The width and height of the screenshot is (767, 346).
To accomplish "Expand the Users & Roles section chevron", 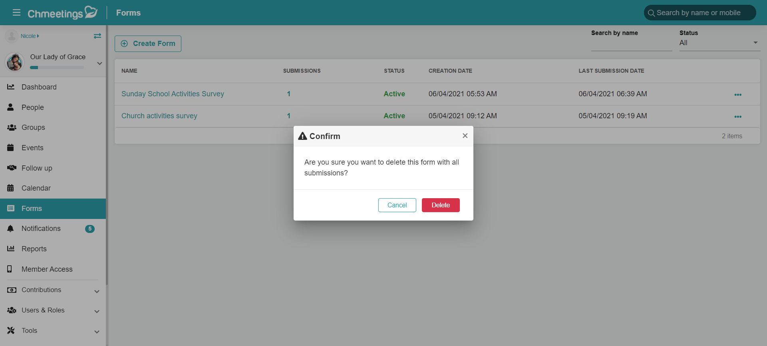I will pos(97,311).
